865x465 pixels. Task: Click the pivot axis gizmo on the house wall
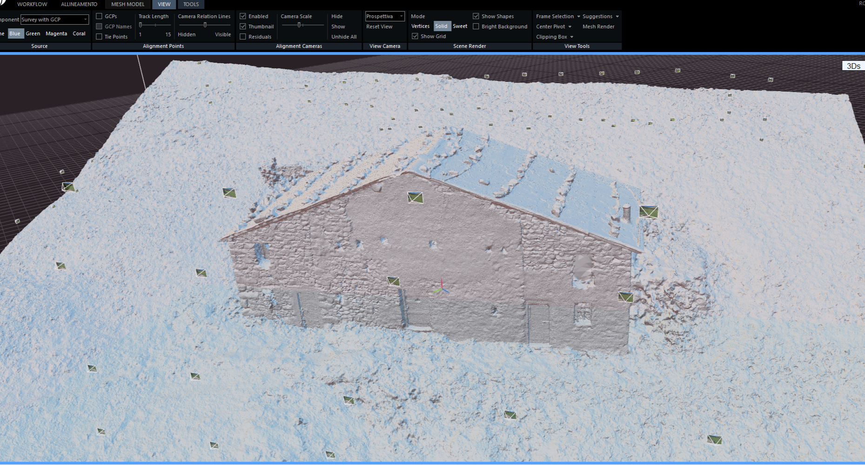click(441, 288)
